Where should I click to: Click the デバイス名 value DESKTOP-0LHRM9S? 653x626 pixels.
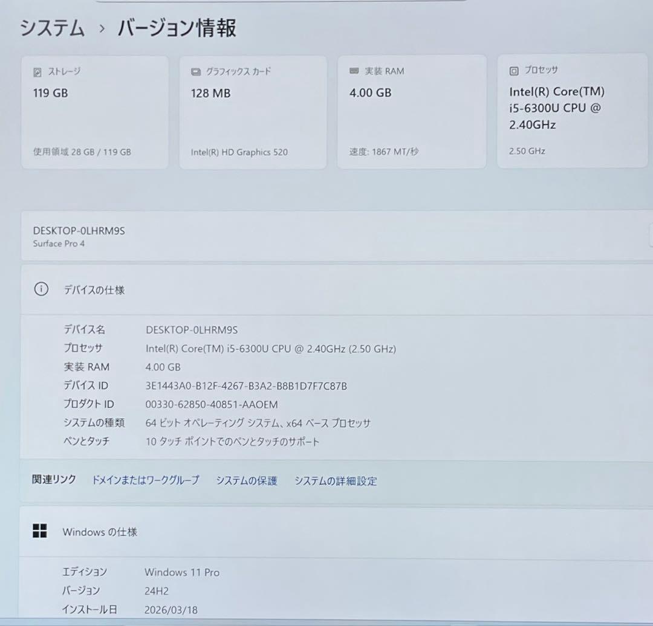pyautogui.click(x=192, y=330)
